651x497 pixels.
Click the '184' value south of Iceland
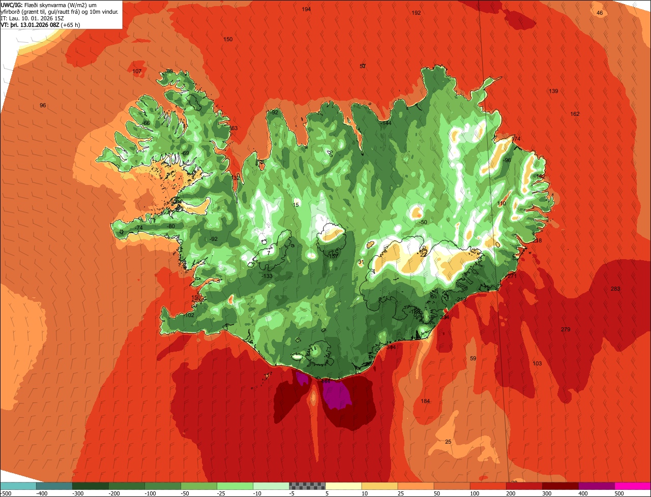click(425, 401)
